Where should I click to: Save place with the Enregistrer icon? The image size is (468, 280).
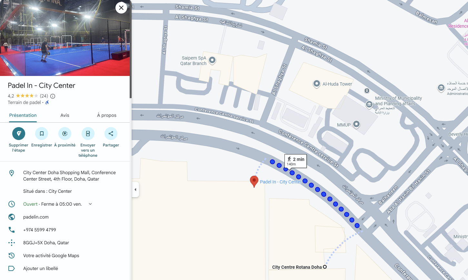(x=42, y=134)
